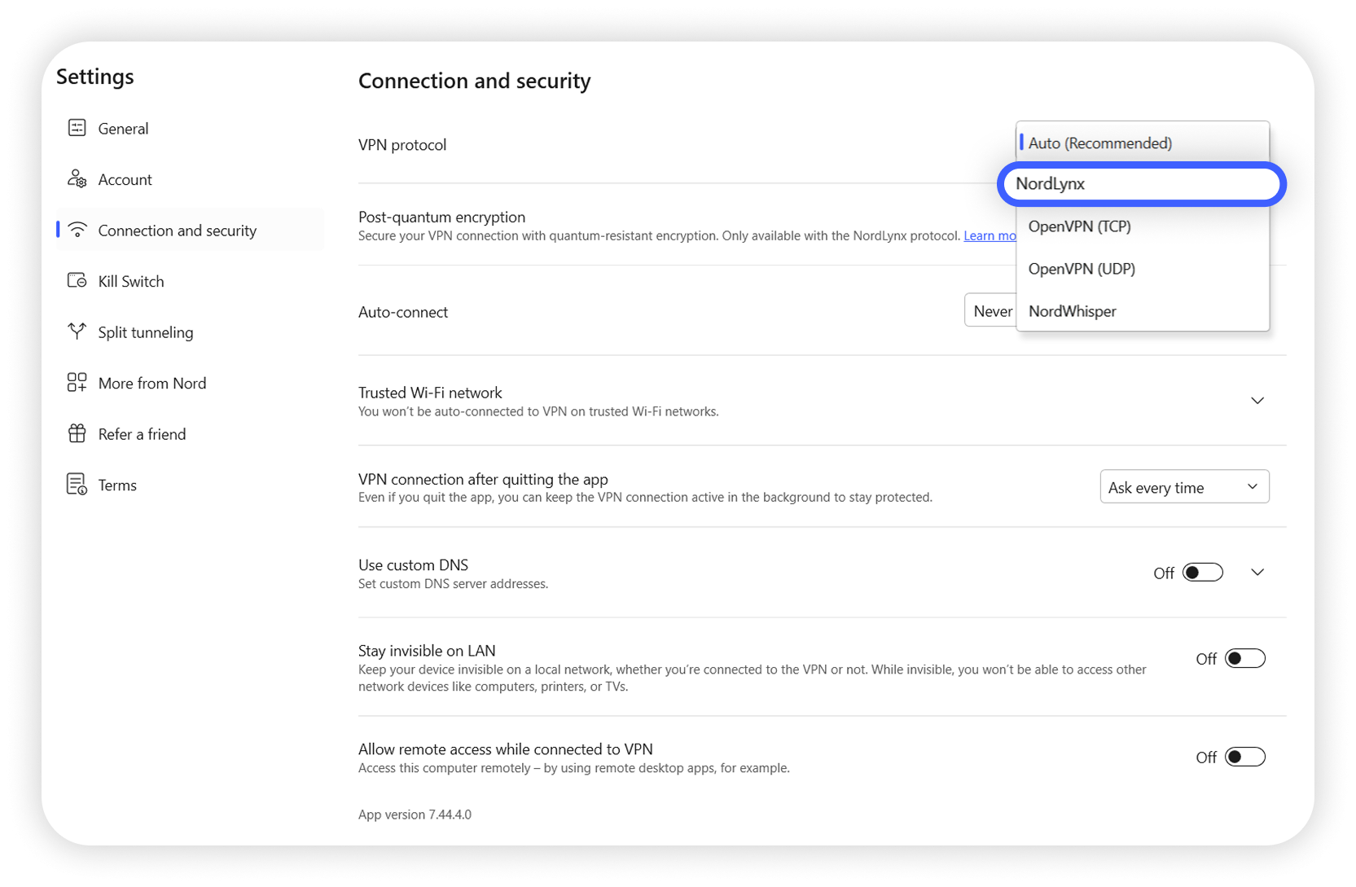Open Split tunneling settings
The height and width of the screenshot is (887, 1356).
click(191, 332)
